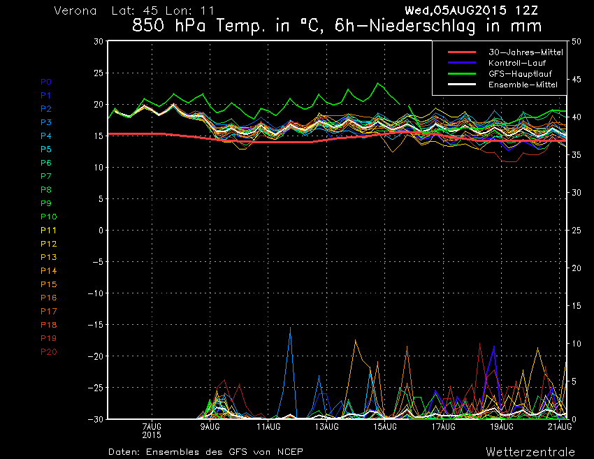The image size is (594, 459).
Task: Select the -30 temperature axis value
Action: [x=96, y=419]
